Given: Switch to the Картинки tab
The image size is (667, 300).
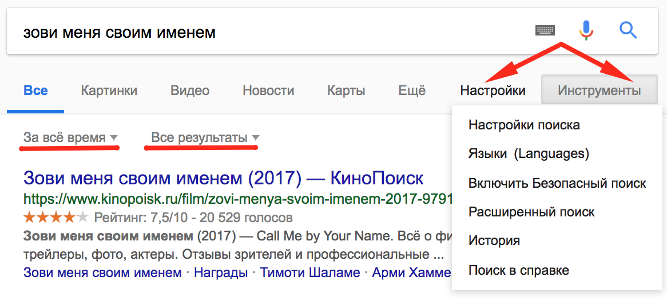Looking at the screenshot, I should pyautogui.click(x=109, y=90).
